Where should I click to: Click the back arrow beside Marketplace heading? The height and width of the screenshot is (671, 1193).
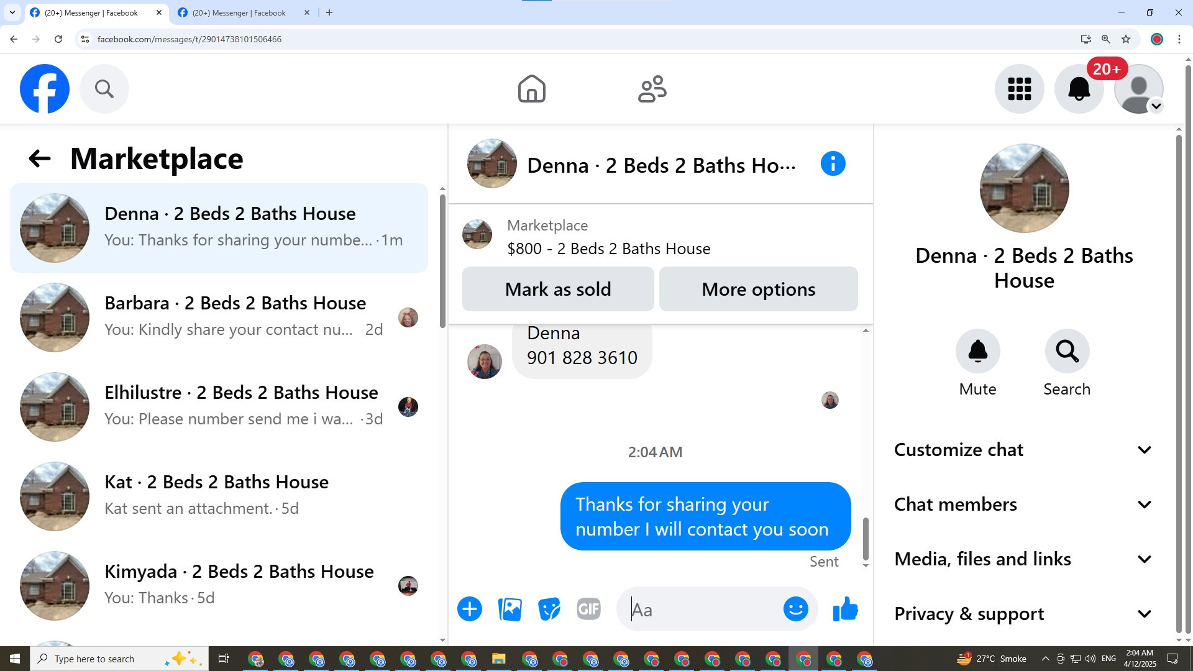click(39, 158)
